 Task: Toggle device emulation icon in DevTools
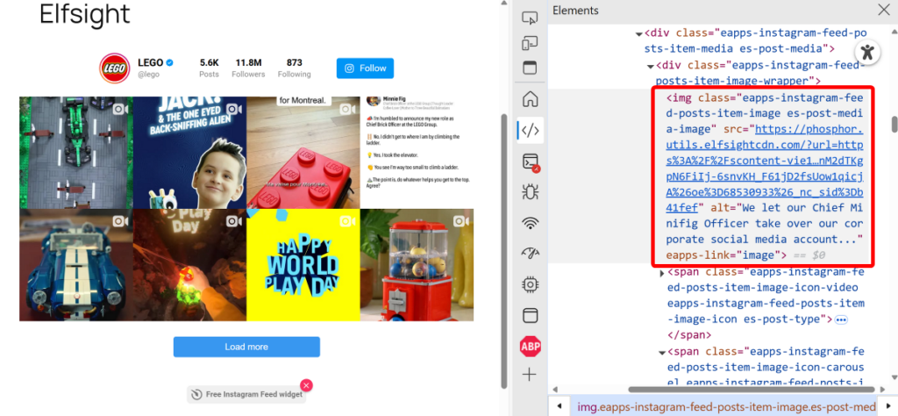click(531, 44)
